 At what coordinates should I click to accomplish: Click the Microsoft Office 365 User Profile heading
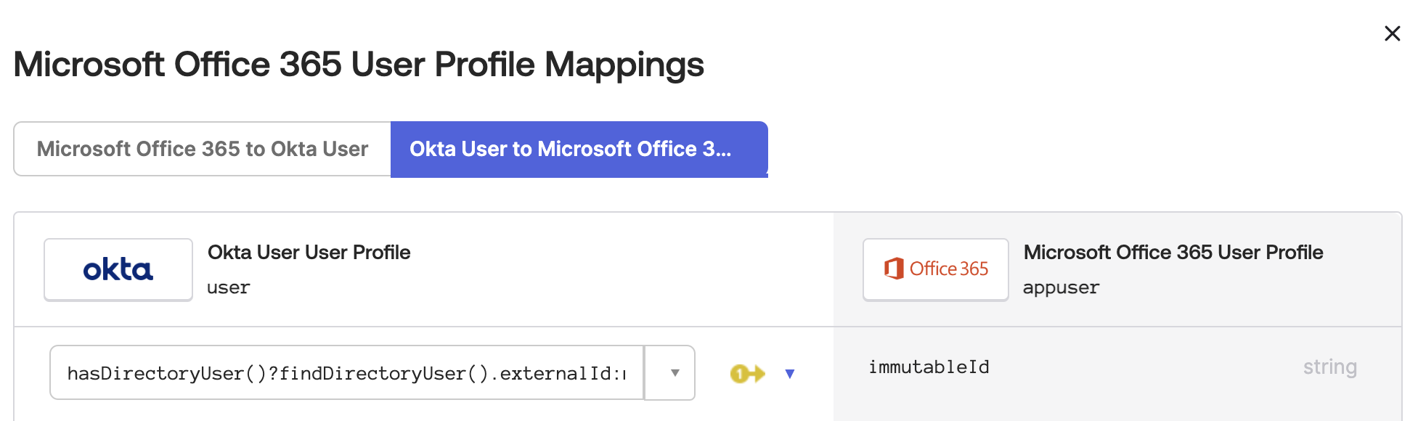pos(1173,252)
